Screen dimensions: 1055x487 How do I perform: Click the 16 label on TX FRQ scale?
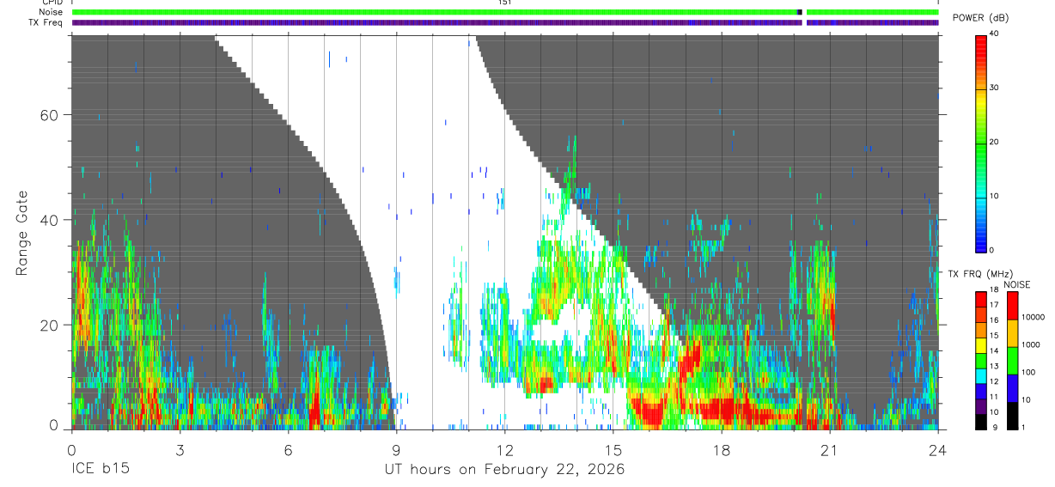(x=996, y=320)
